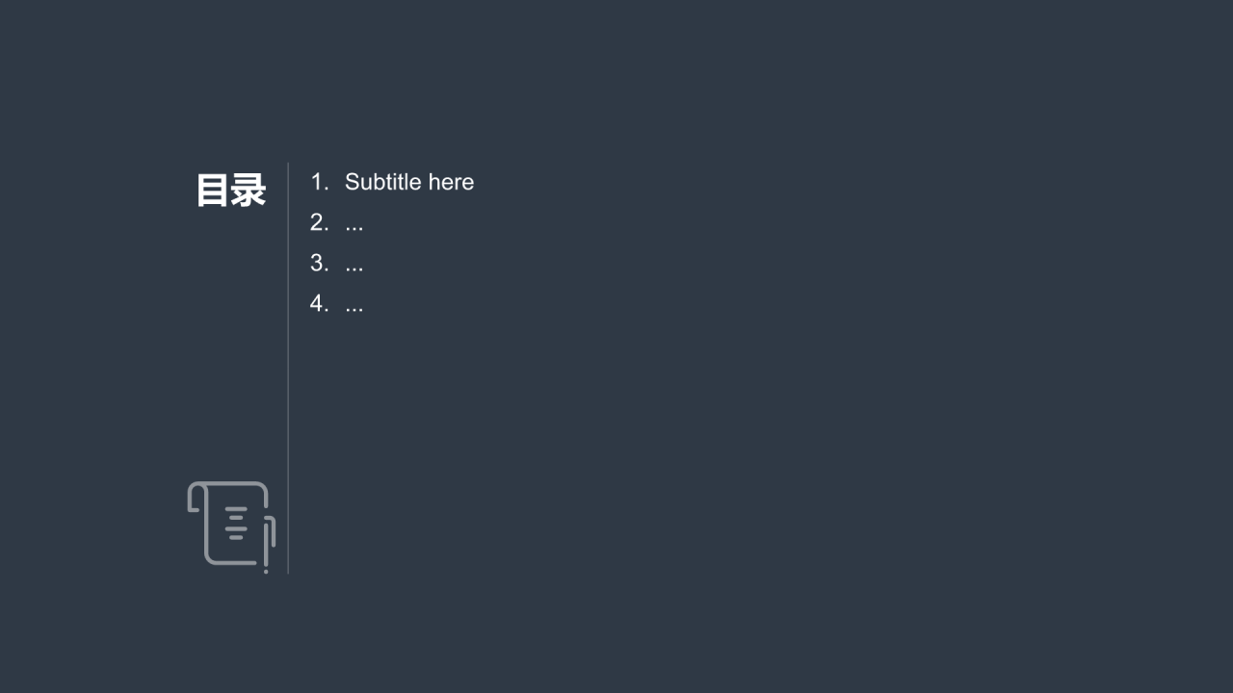This screenshot has height=693, width=1233.
Task: Click the curled top-left corner of the scroll icon
Action: (196, 496)
